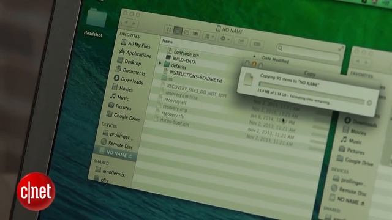Open Documents in Finder sidebar

[x=130, y=71]
